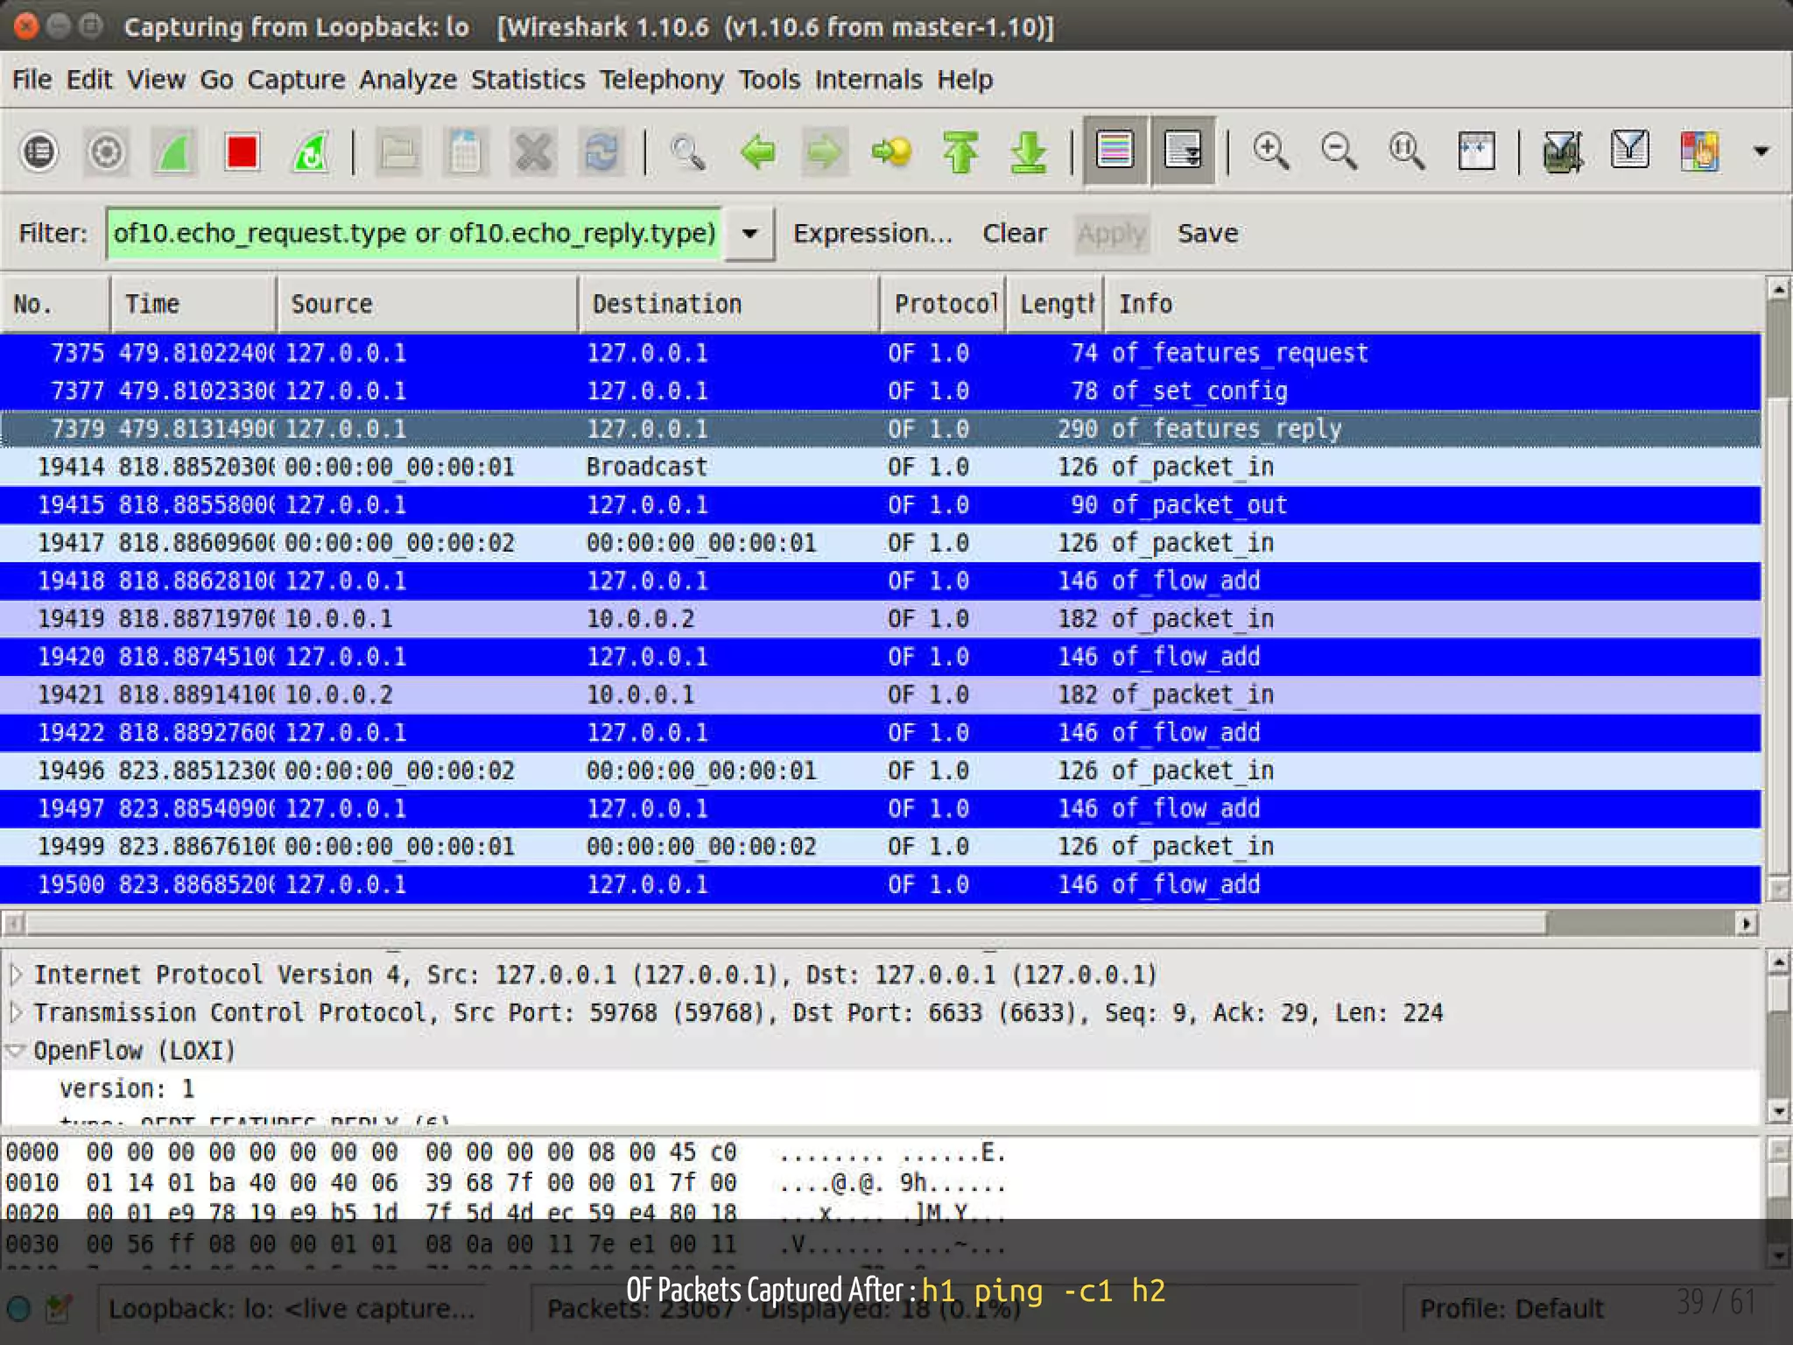Open the Statistics menu
Viewport: 1793px width, 1345px height.
tap(527, 80)
